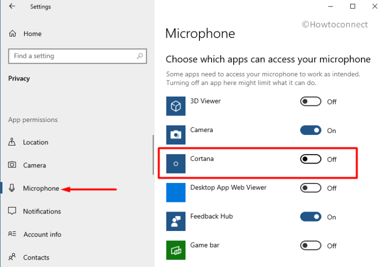The width and height of the screenshot is (385, 267).
Task: Click the green Game bar icon
Action: point(176,250)
